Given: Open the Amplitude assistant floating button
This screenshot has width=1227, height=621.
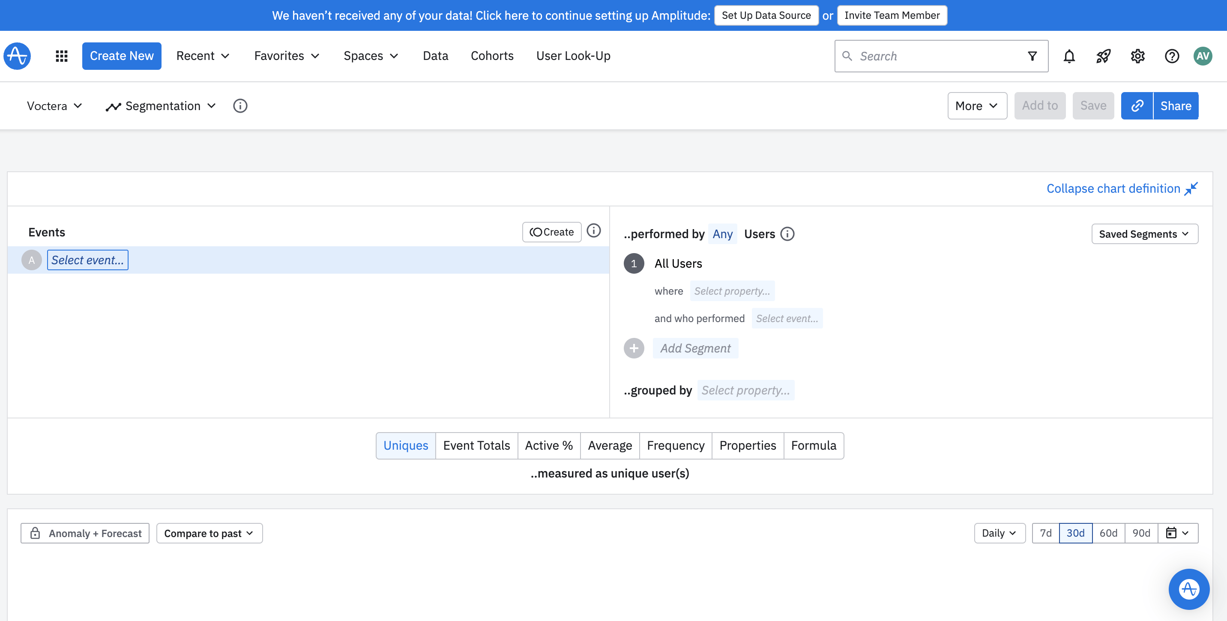Looking at the screenshot, I should [1189, 589].
